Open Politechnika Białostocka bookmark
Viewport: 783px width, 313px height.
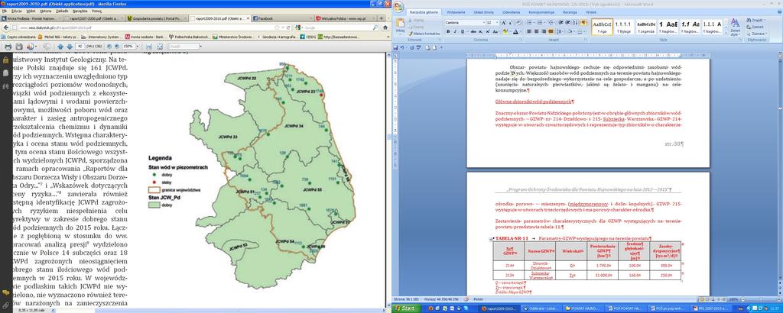(x=190, y=37)
